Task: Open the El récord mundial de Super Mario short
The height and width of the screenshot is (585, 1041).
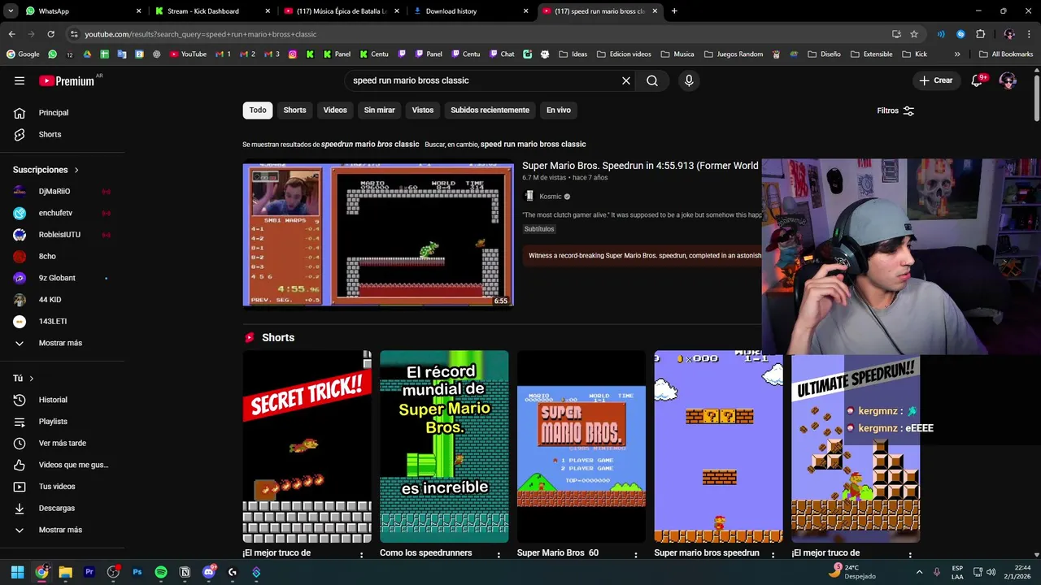Action: 444,447
